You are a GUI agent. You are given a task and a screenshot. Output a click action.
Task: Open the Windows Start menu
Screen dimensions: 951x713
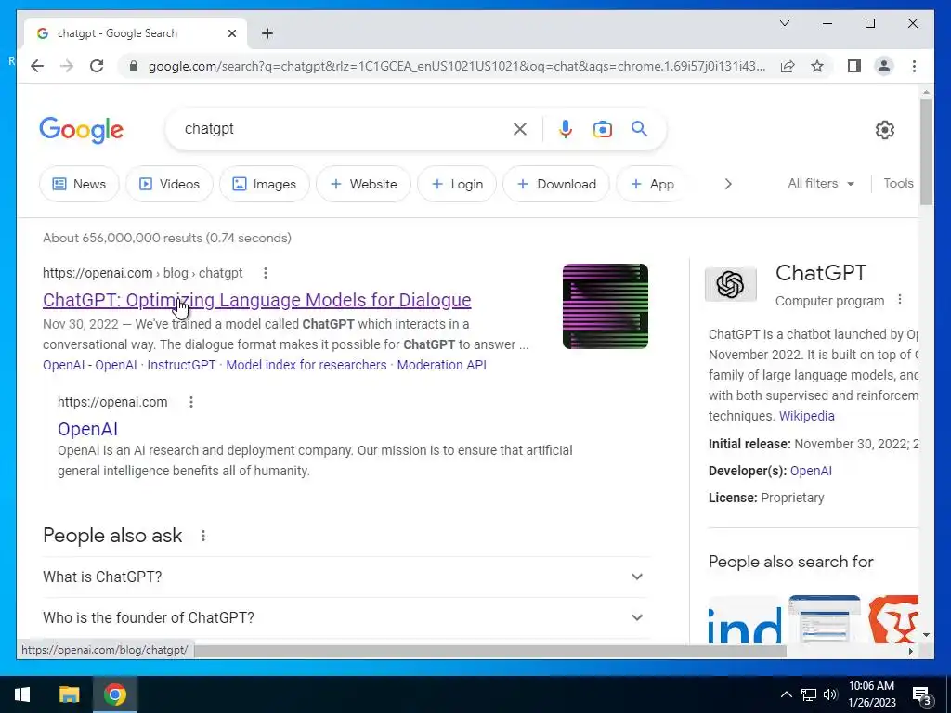(x=22, y=694)
